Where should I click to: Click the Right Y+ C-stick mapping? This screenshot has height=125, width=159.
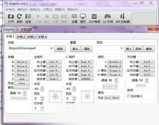coord(86,62)
